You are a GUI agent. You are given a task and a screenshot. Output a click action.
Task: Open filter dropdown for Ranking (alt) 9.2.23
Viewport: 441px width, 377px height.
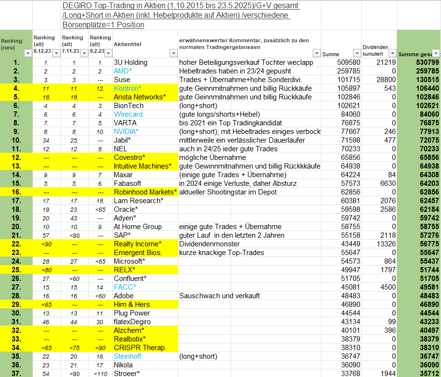pos(108,53)
